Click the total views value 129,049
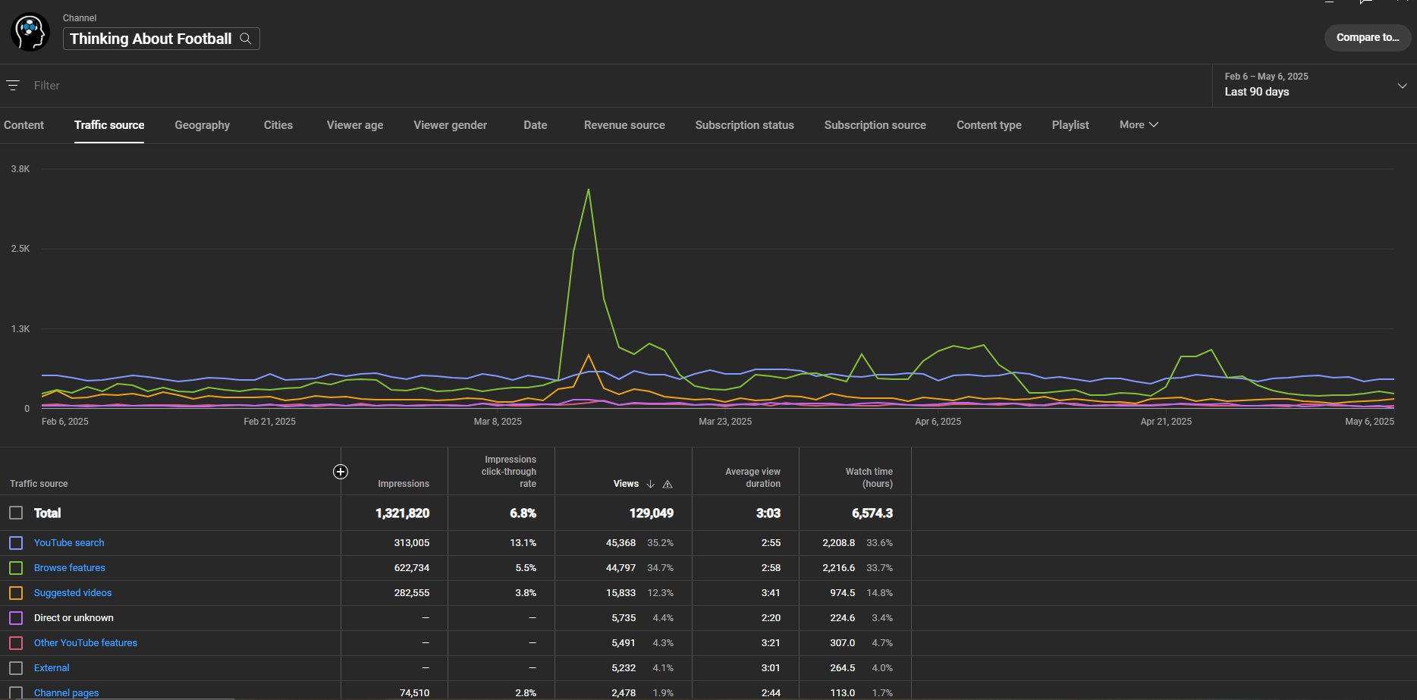 pos(652,513)
